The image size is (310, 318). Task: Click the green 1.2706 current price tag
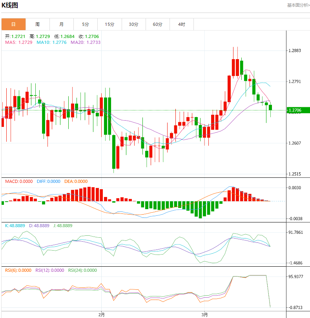point(294,110)
